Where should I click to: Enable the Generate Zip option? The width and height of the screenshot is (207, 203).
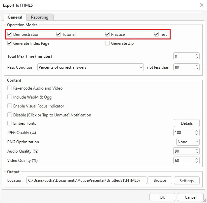107,43
